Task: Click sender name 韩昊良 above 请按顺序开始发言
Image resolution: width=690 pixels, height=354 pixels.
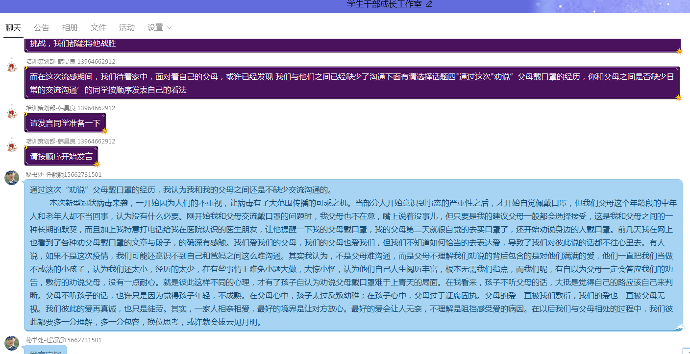Action: (x=71, y=142)
